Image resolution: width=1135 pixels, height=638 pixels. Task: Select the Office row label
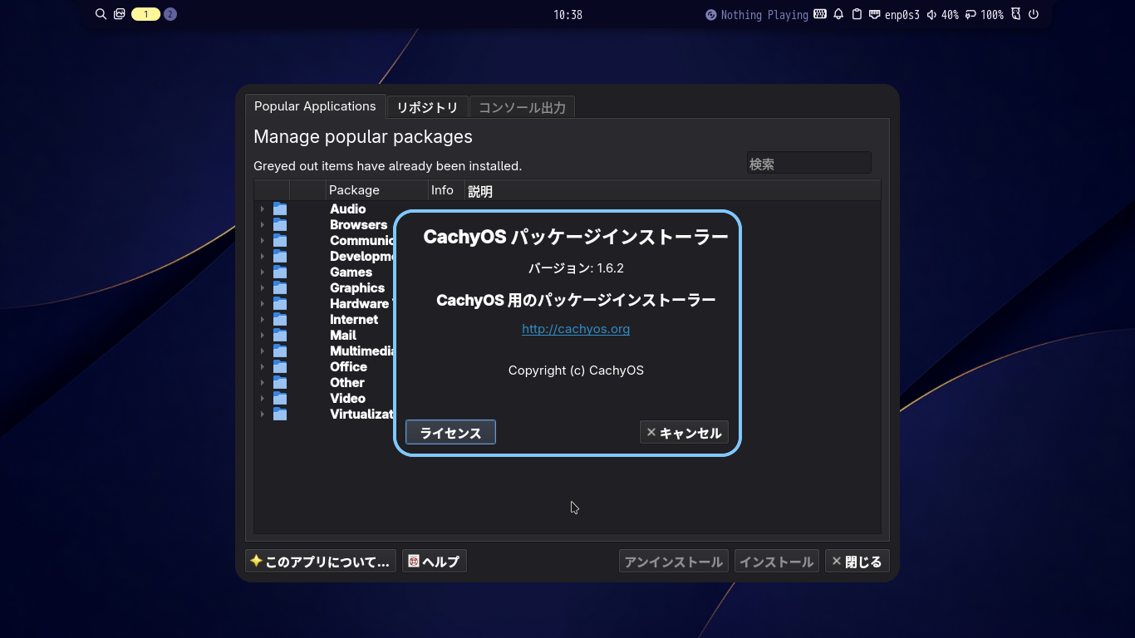(348, 367)
